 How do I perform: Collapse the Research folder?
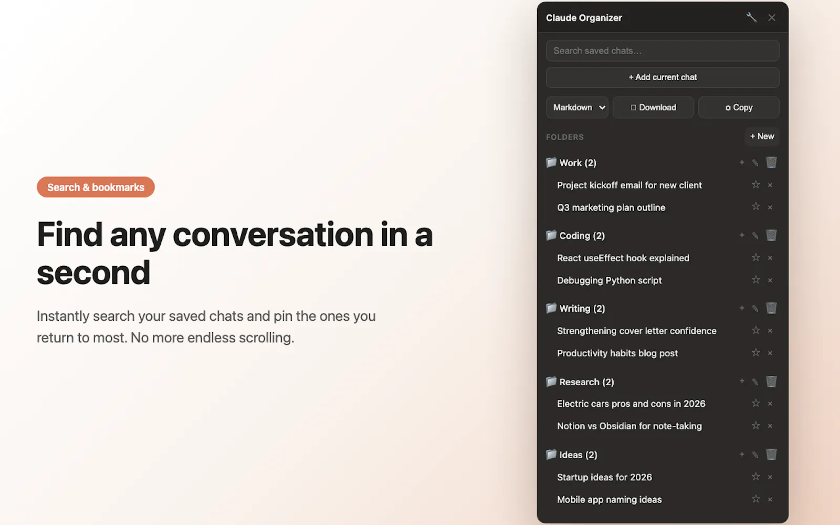(x=580, y=382)
